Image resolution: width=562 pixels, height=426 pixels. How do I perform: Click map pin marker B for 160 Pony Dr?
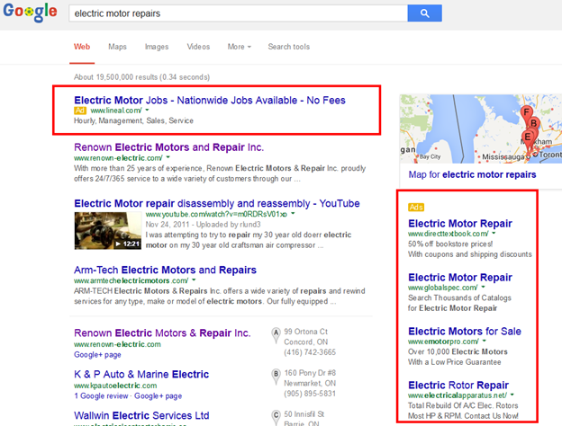click(x=276, y=376)
